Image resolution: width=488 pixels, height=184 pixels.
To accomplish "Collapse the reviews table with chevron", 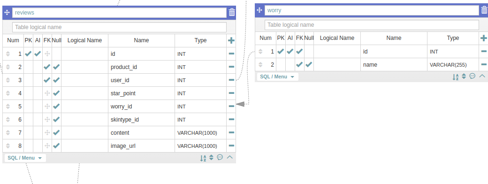I will [x=229, y=157].
